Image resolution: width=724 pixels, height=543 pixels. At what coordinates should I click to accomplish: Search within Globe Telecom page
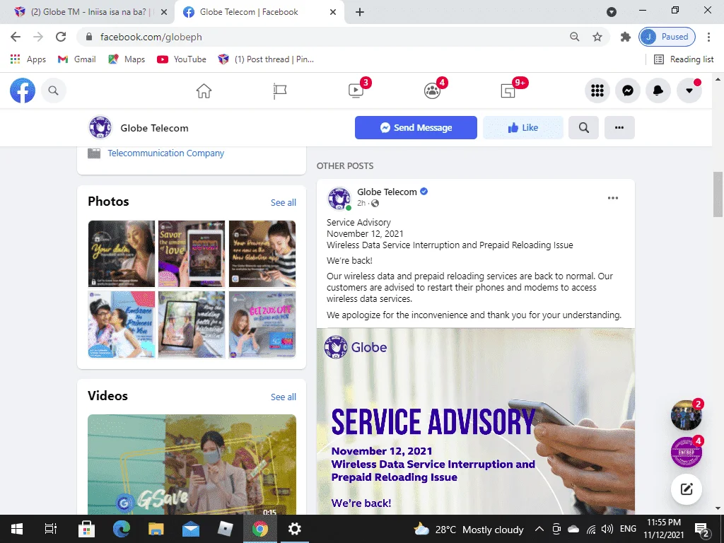tap(583, 127)
